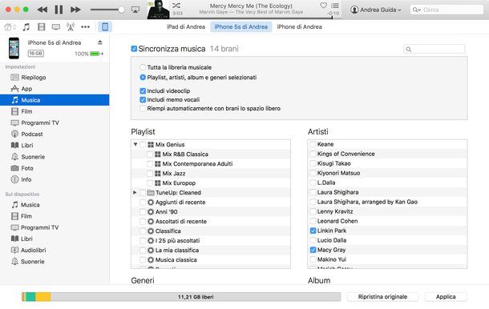Open the Podcasts icon in toolbar

click(71, 27)
